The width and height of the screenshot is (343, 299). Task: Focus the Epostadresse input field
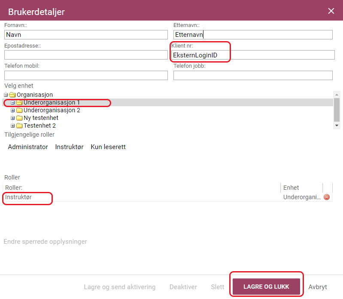click(86, 55)
